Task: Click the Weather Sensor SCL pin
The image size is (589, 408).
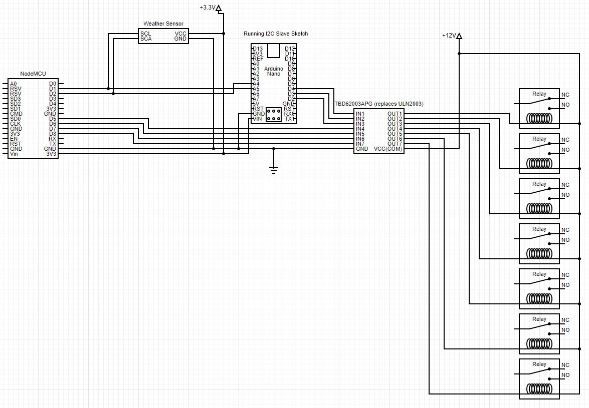Action: coord(146,34)
